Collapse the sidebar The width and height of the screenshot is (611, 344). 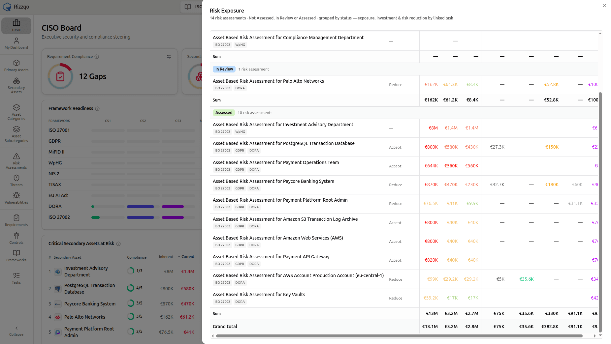(x=16, y=331)
